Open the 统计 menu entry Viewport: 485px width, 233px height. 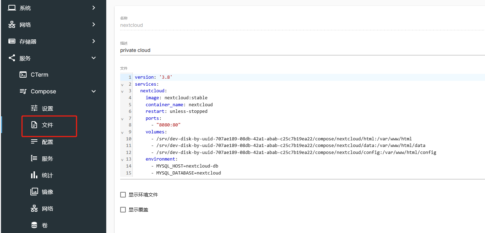(53, 175)
